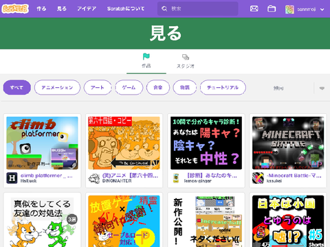Open the messages envelope icon
330x247 pixels.
pos(254,9)
